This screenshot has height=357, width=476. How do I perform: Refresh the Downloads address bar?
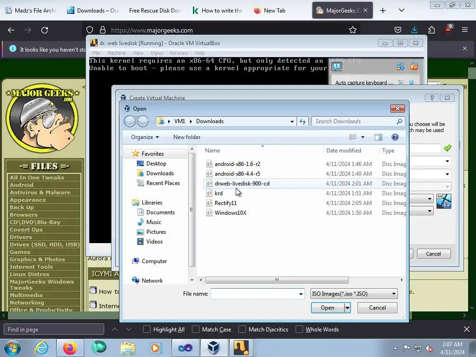pyautogui.click(x=302, y=121)
